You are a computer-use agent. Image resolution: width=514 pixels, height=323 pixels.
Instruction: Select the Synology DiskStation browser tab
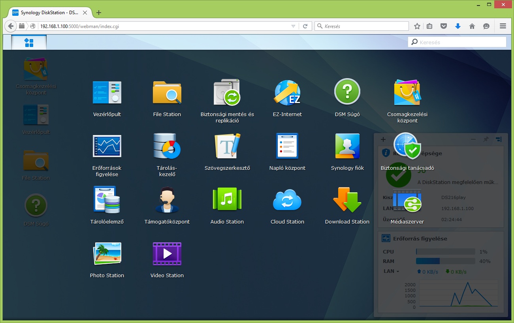click(x=49, y=12)
